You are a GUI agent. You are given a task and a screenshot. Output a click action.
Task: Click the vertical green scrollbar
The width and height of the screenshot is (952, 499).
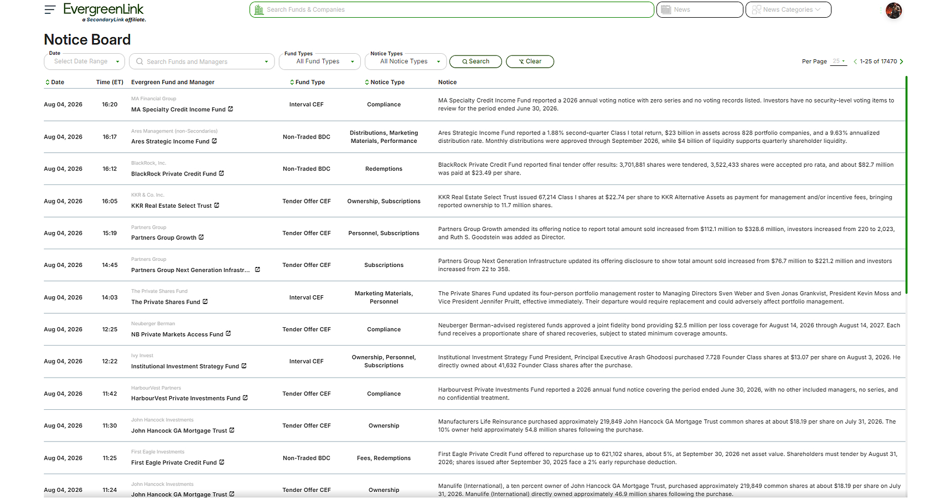tap(906, 186)
